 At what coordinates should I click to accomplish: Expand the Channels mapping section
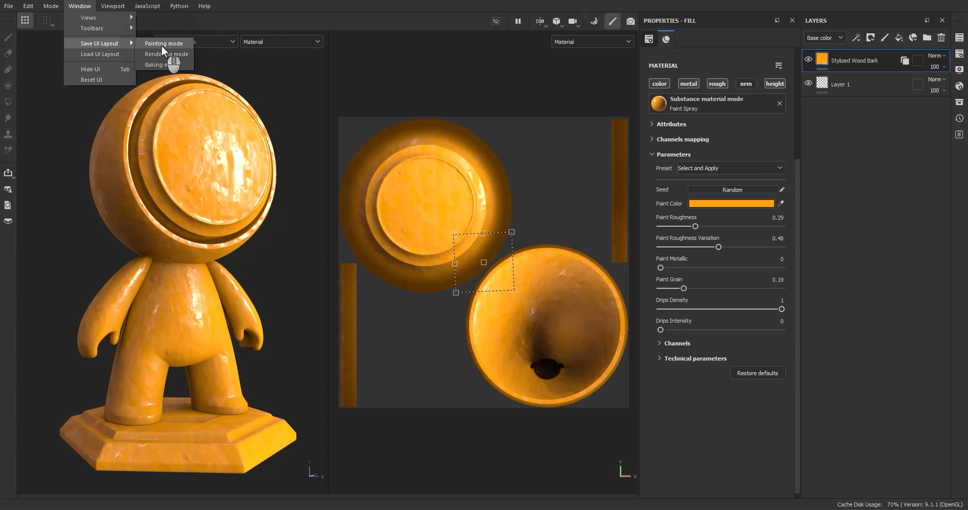682,139
